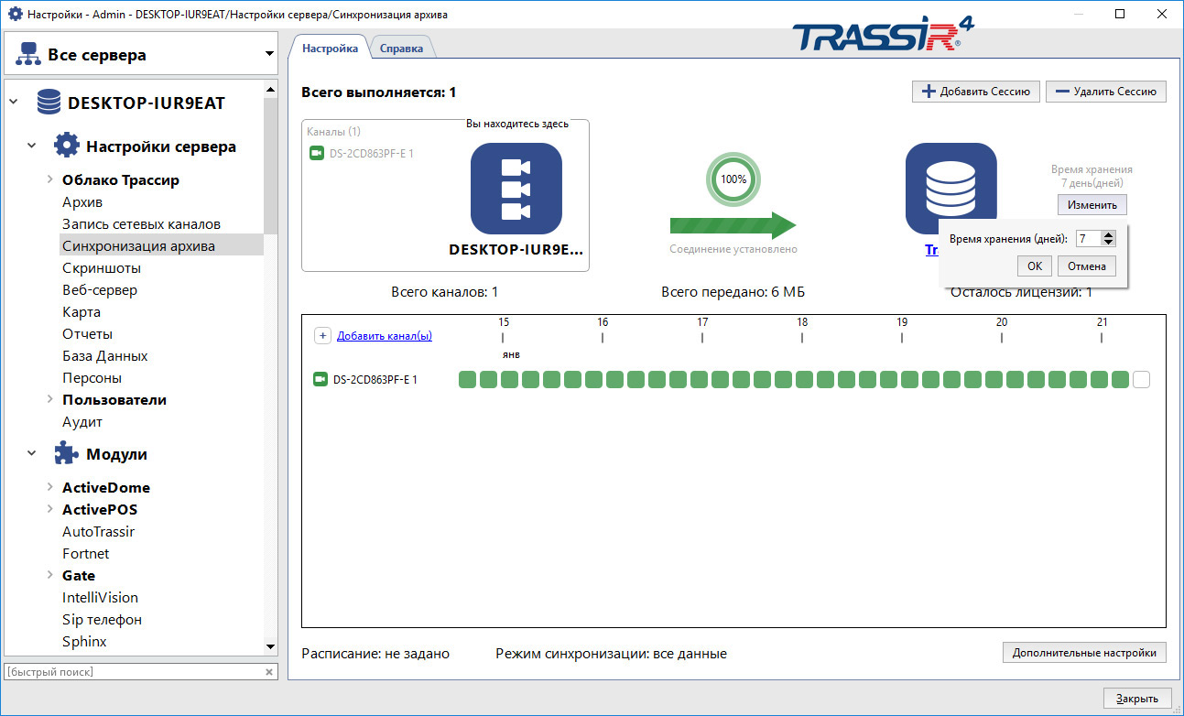Viewport: 1184px width, 716px height.
Task: Click the plus icon beside Добавить канал(ы)
Action: pos(322,335)
